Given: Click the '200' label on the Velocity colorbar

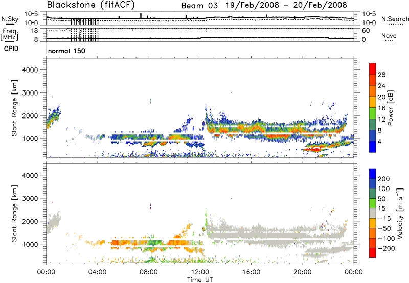Looking at the screenshot, I should [x=384, y=179].
